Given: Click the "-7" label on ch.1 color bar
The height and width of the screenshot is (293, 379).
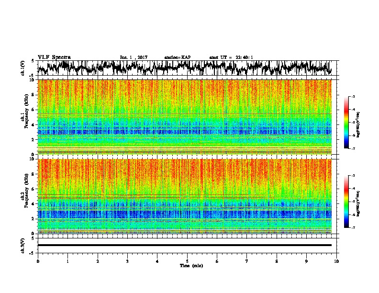Looking at the screenshot, I should 353,148.
